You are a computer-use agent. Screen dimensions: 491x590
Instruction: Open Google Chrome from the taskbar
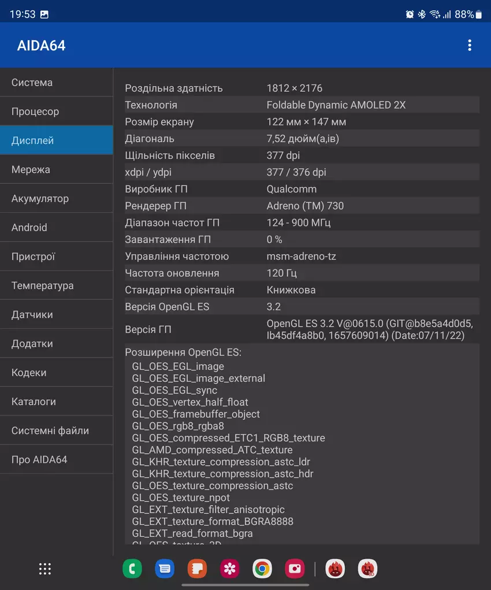tap(262, 569)
